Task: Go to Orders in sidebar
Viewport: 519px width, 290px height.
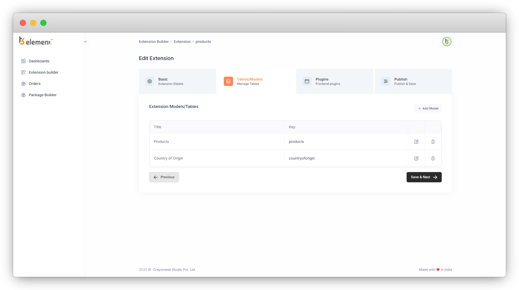Action: tap(34, 84)
